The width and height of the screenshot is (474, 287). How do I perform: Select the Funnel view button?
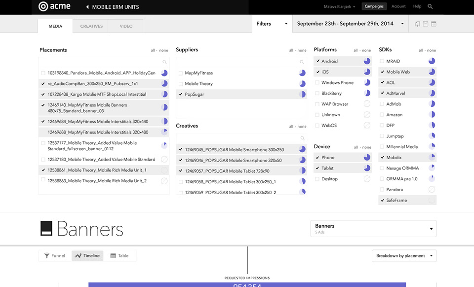point(55,255)
